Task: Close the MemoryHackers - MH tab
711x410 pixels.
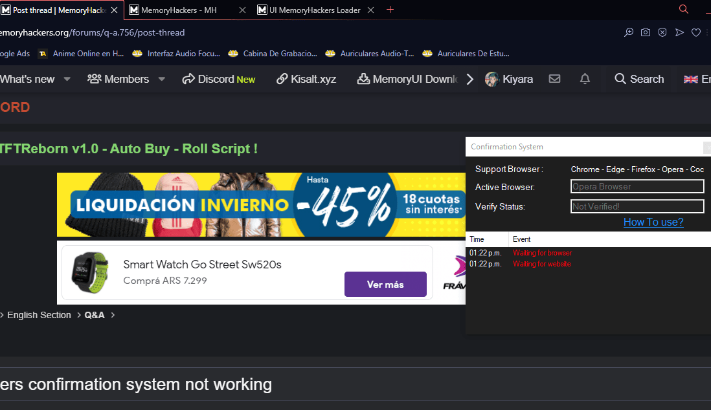Action: [243, 10]
